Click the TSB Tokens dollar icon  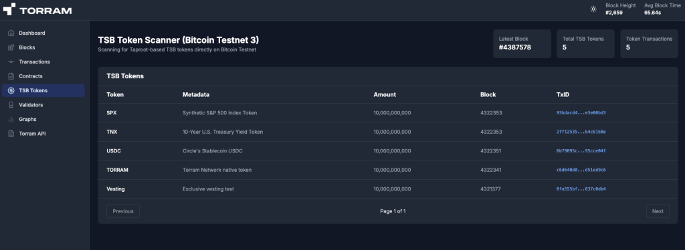pos(11,91)
